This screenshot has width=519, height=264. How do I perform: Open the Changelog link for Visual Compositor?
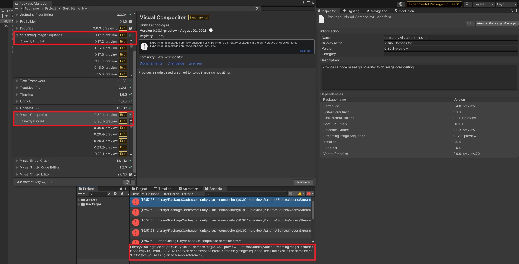click(175, 63)
